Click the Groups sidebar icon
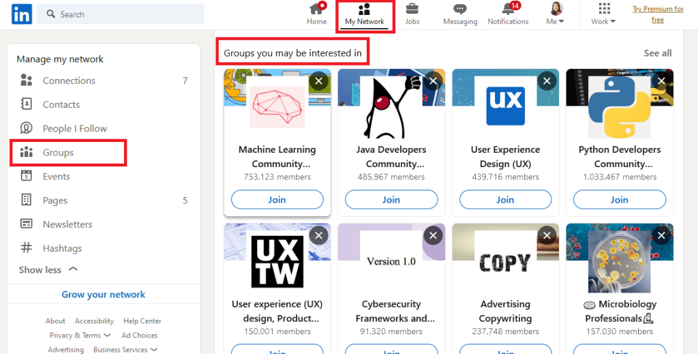Image resolution: width=698 pixels, height=354 pixels. (27, 152)
